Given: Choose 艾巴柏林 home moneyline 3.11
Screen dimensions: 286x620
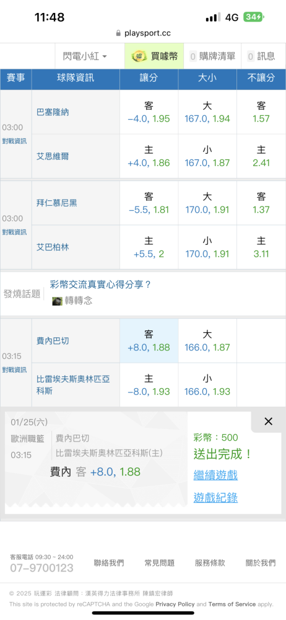Looking at the screenshot, I should click(x=261, y=247).
